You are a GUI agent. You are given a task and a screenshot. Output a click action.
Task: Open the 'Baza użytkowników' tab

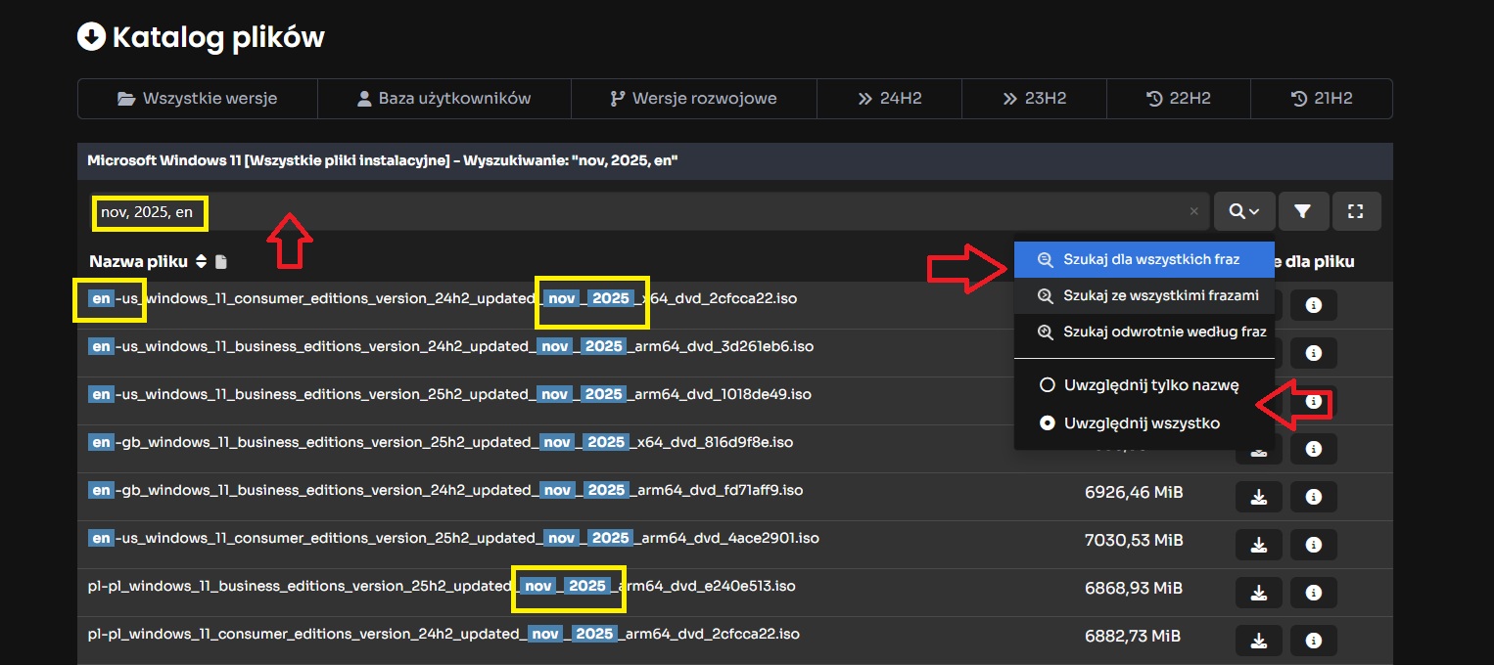(x=444, y=99)
